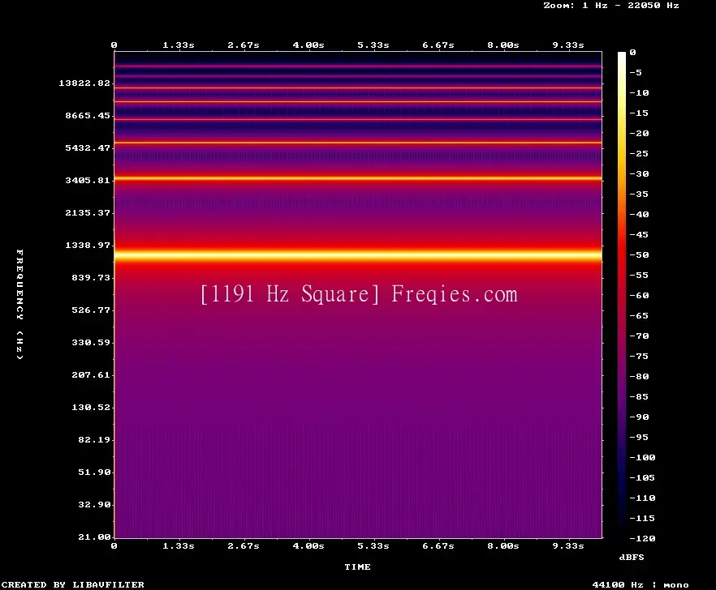The image size is (716, 590).
Task: Click "5.33s" on the lower time axis
Action: (x=373, y=545)
